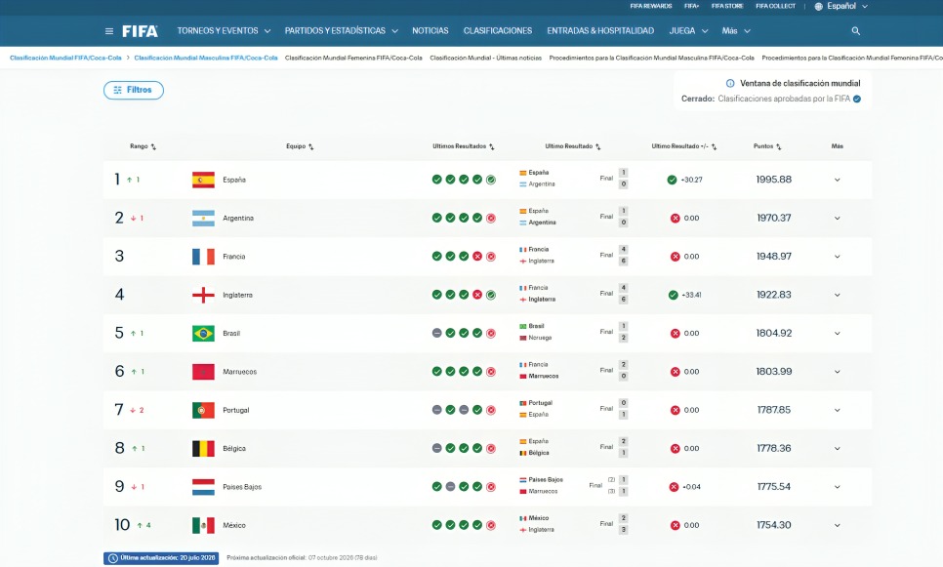Expand the Argentina row details
The height and width of the screenshot is (567, 943).
tap(838, 219)
